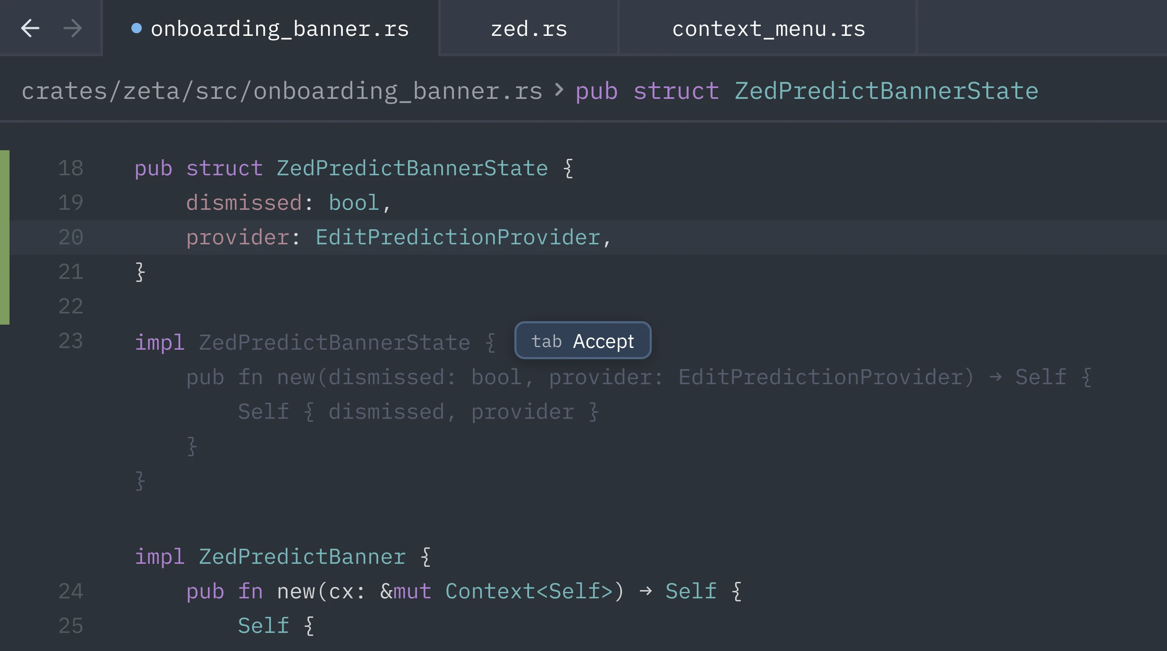Click the Accept suggestion button
This screenshot has height=651, width=1167.
tap(603, 341)
